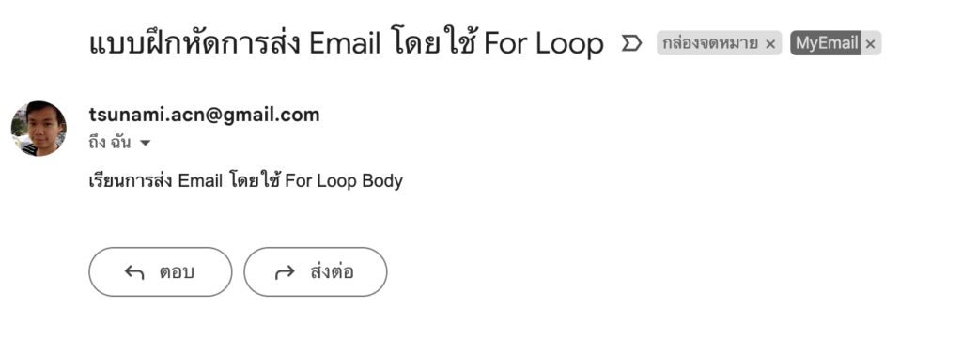
Task: Open the MyEmail label chip
Action: 826,43
